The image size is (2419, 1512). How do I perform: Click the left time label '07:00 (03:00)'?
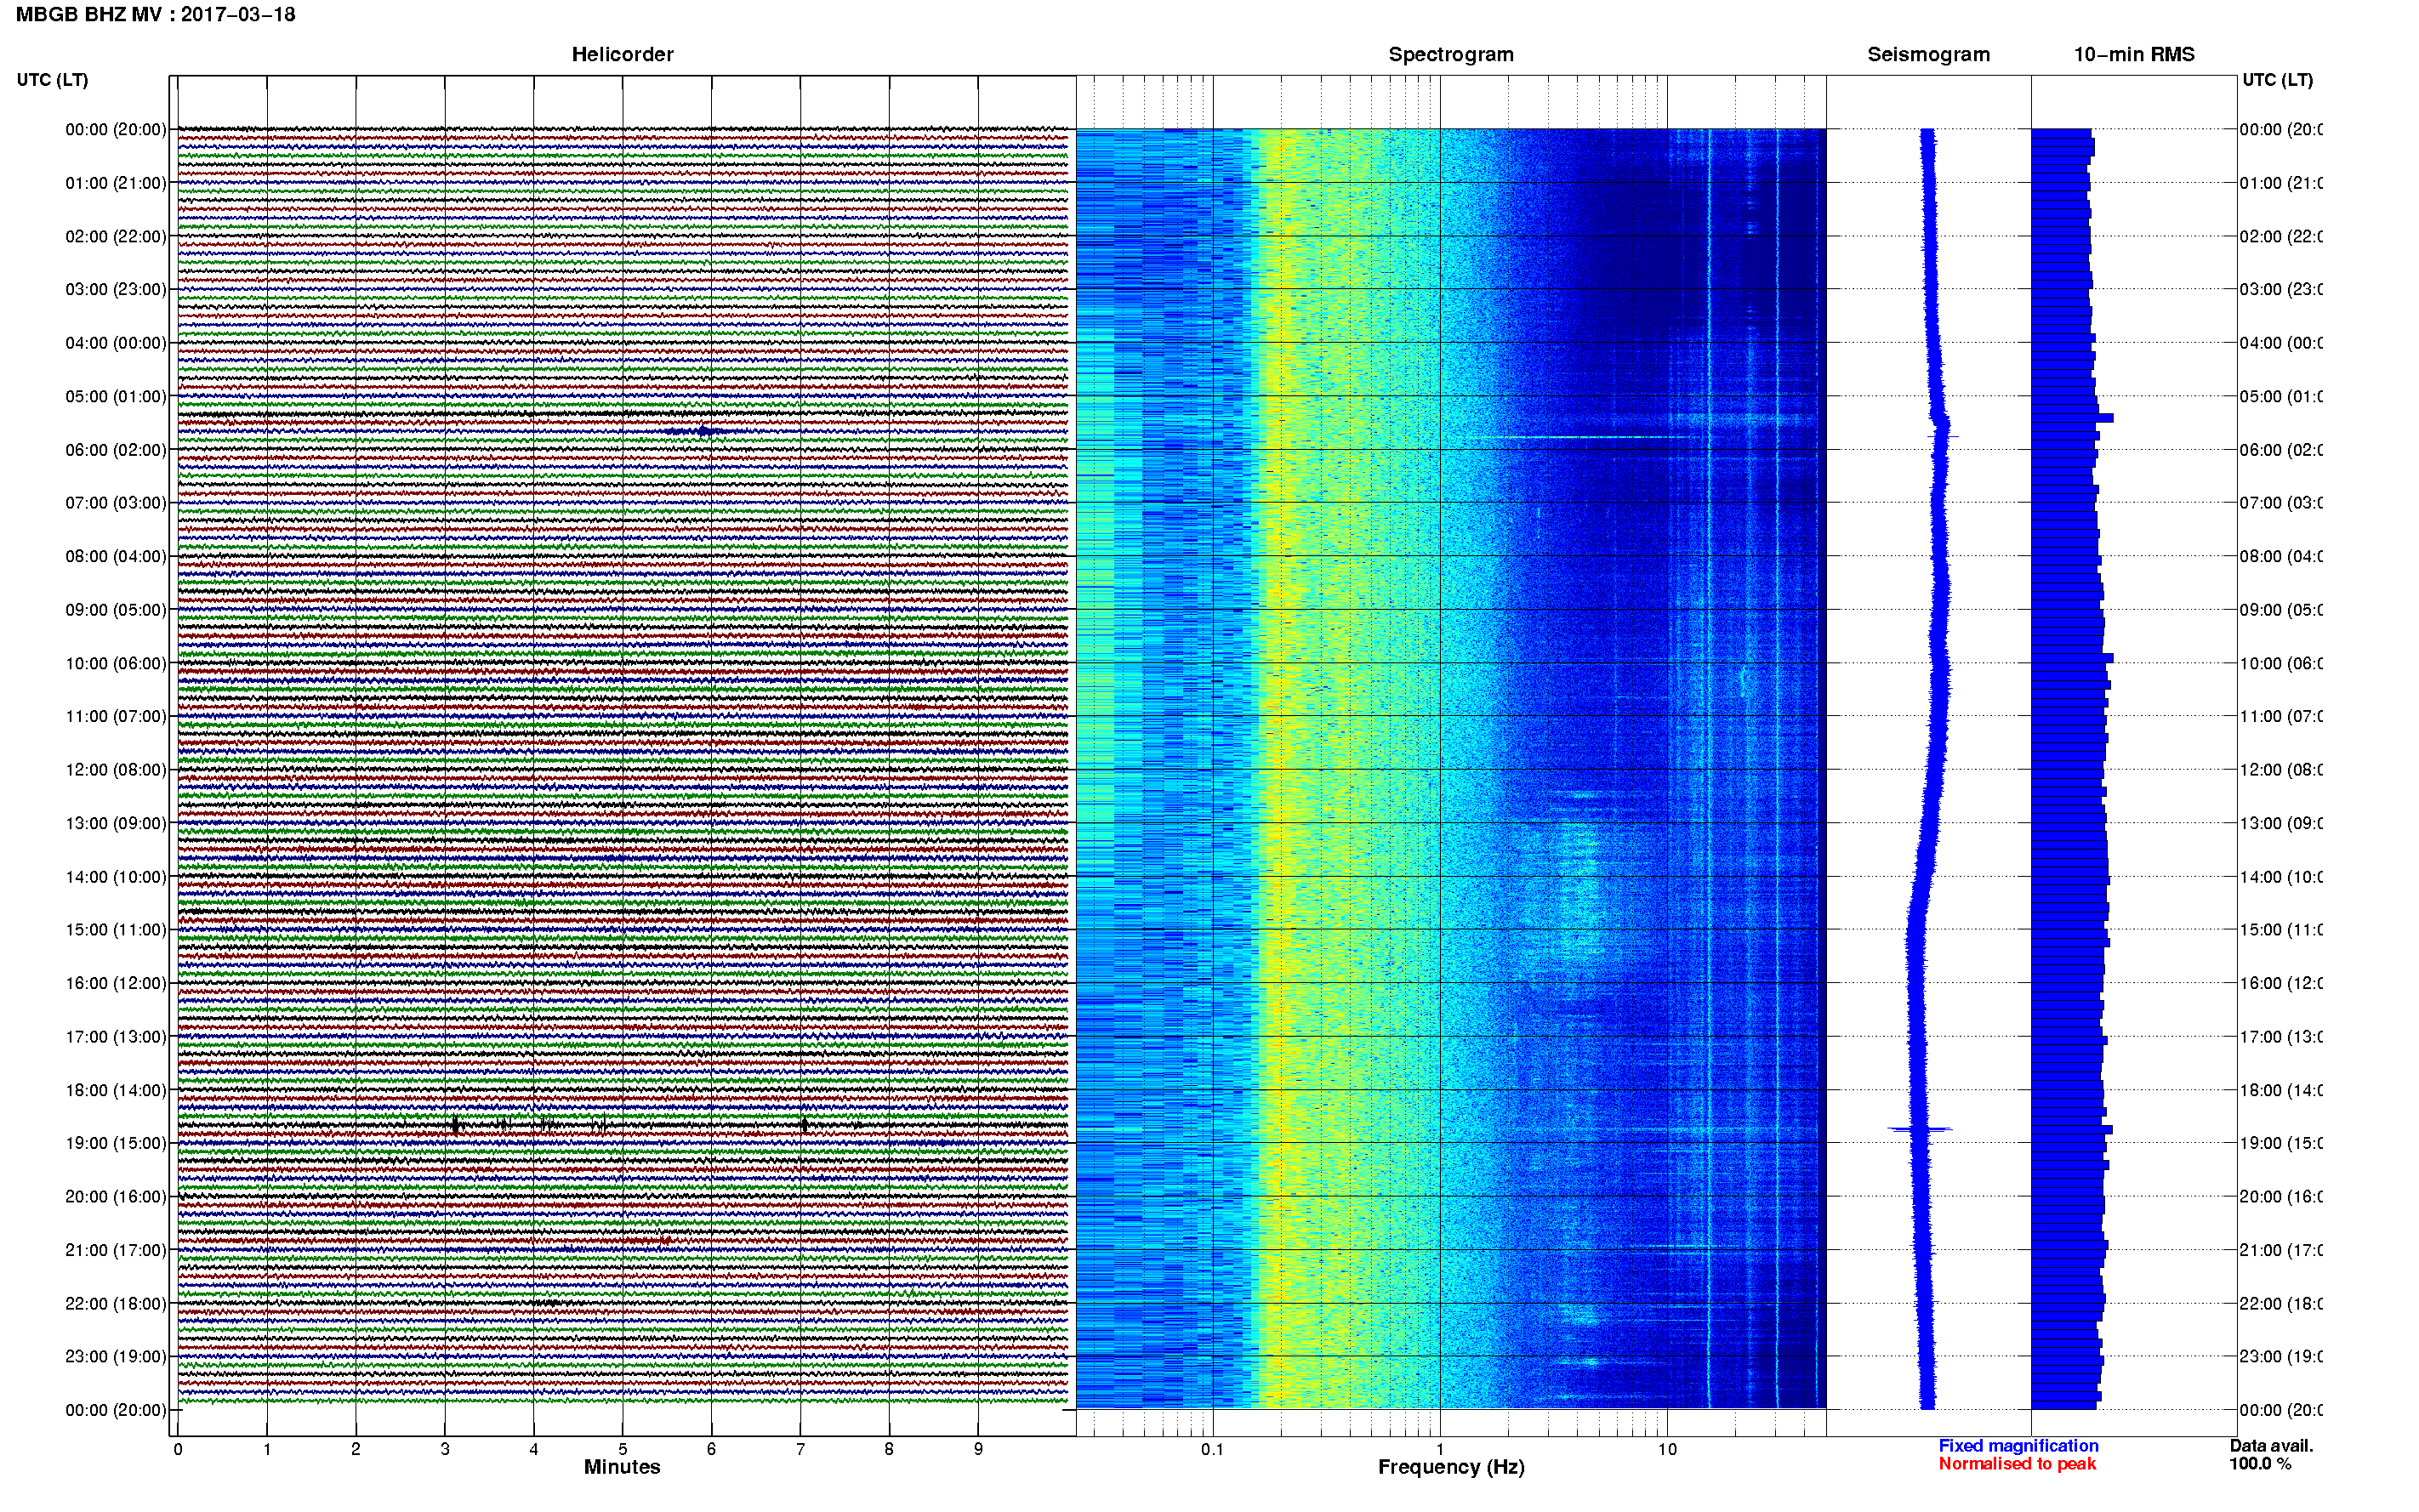(116, 503)
